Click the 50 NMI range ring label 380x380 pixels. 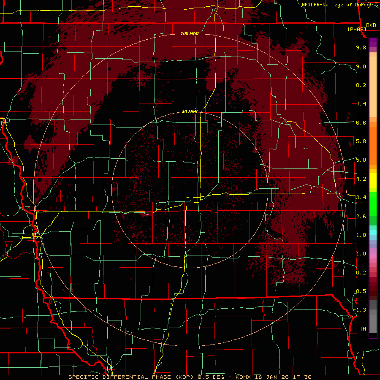(x=190, y=111)
